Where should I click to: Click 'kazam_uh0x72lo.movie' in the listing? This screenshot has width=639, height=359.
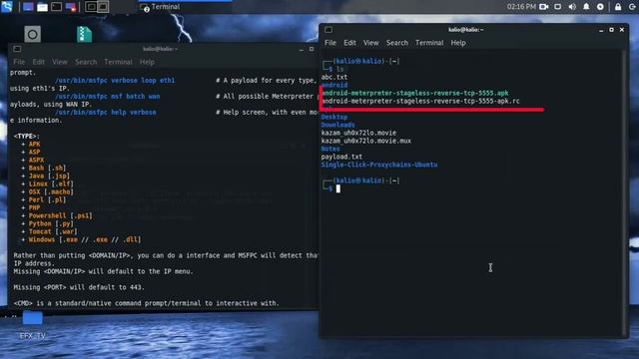click(358, 133)
